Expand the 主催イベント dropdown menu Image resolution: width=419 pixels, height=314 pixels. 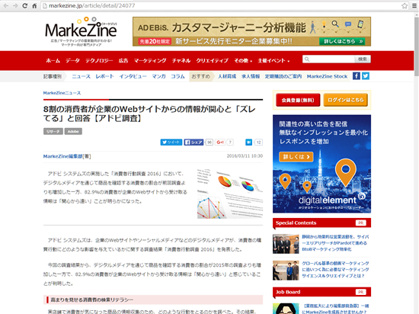[x=273, y=61]
